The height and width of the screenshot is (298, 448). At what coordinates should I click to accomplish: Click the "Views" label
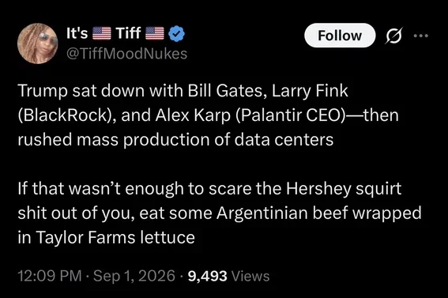tap(250, 276)
